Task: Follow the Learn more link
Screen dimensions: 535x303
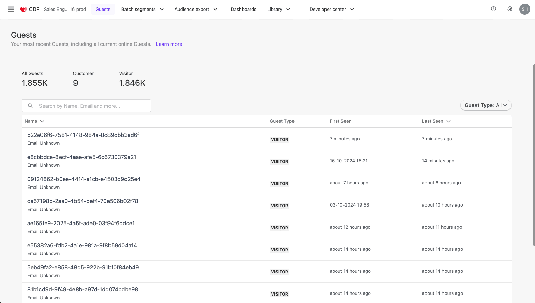Action: (x=169, y=44)
